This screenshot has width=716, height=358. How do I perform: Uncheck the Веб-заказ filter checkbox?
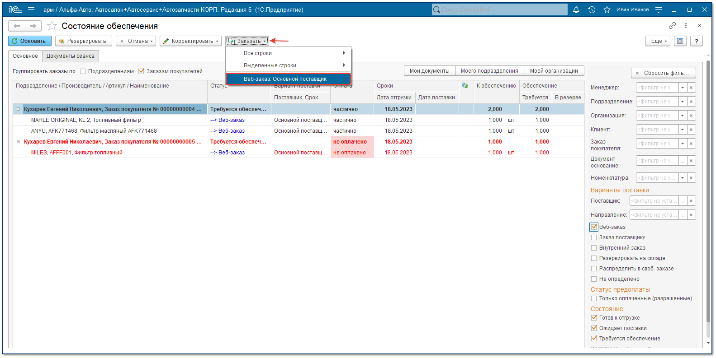pos(594,227)
